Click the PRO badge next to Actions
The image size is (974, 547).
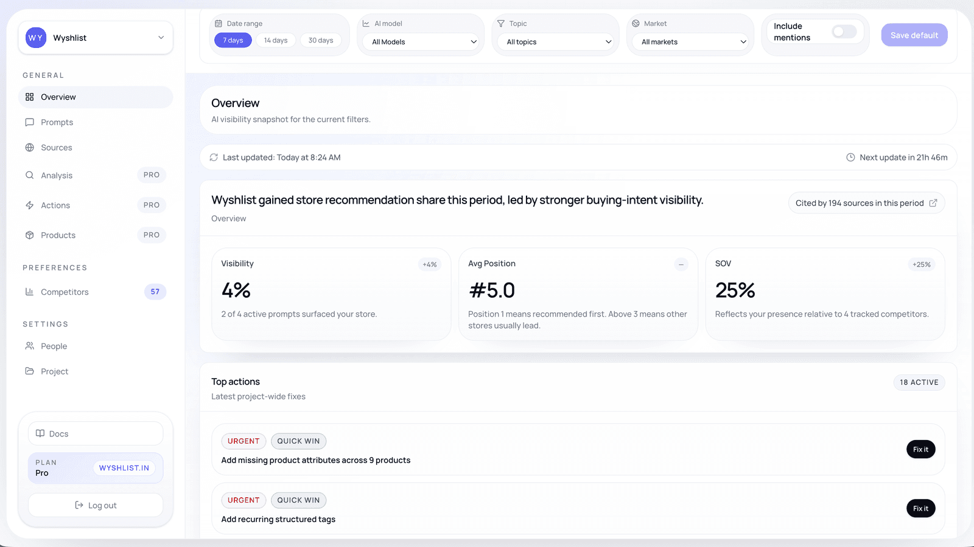tap(152, 205)
